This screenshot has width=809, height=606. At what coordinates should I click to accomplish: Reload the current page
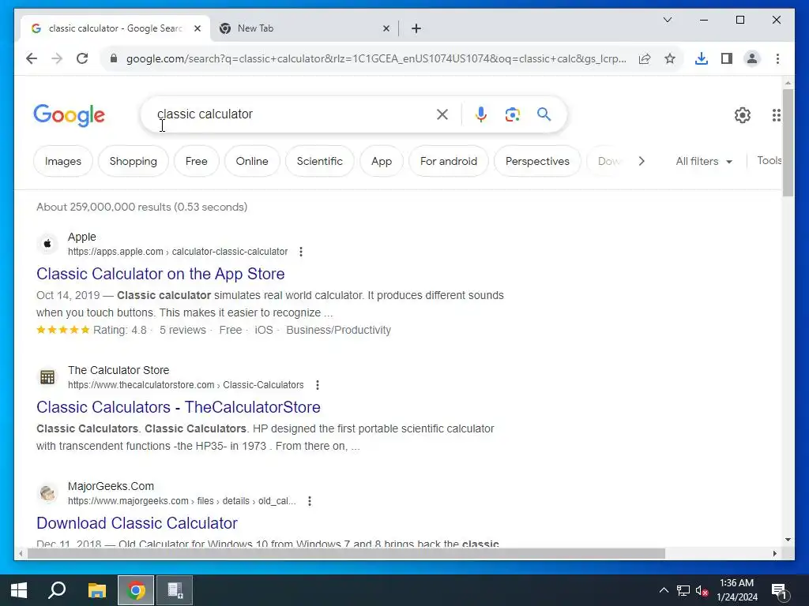[82, 58]
